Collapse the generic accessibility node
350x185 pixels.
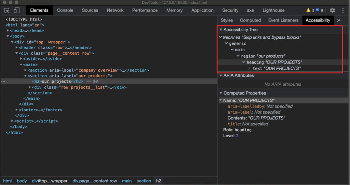tap(226, 43)
